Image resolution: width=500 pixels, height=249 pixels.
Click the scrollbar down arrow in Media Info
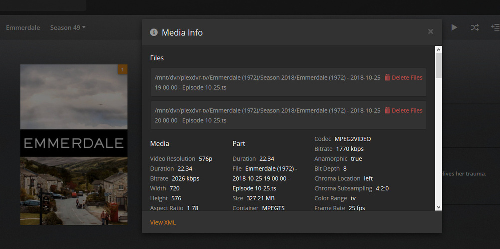point(439,207)
